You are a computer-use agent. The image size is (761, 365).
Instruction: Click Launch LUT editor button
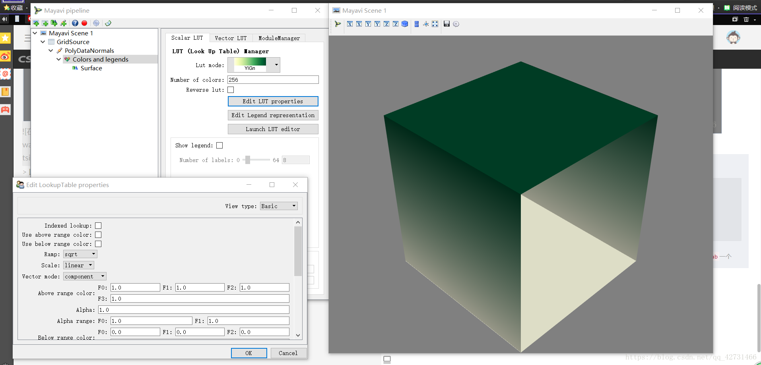pos(273,129)
